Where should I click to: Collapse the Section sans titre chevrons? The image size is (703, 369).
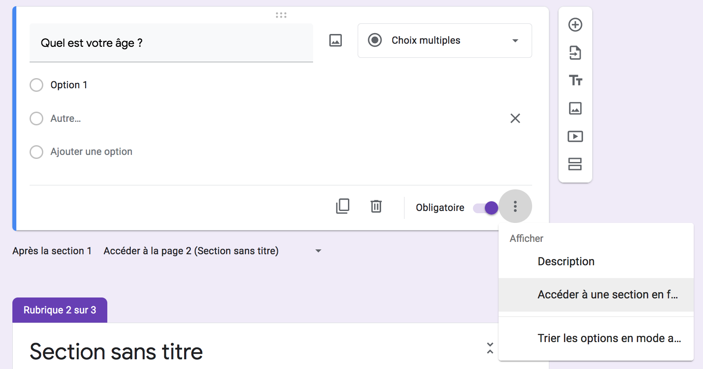[490, 348]
